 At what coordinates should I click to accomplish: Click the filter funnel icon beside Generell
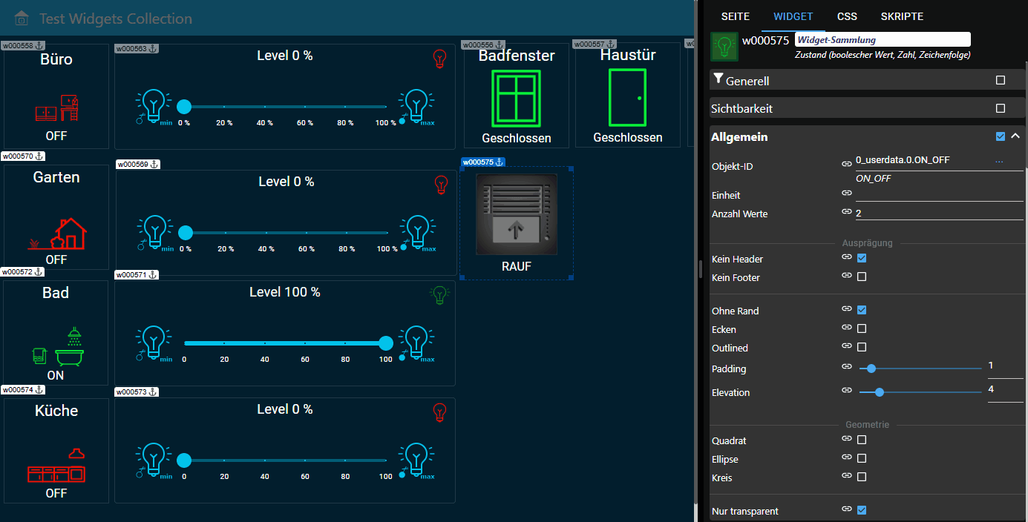(x=718, y=79)
